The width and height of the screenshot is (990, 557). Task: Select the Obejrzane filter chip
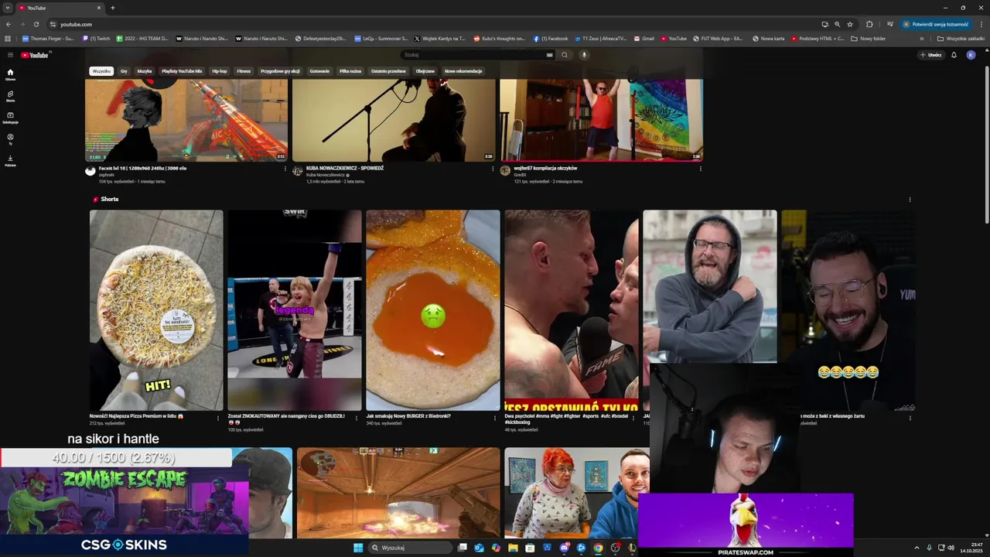click(425, 71)
